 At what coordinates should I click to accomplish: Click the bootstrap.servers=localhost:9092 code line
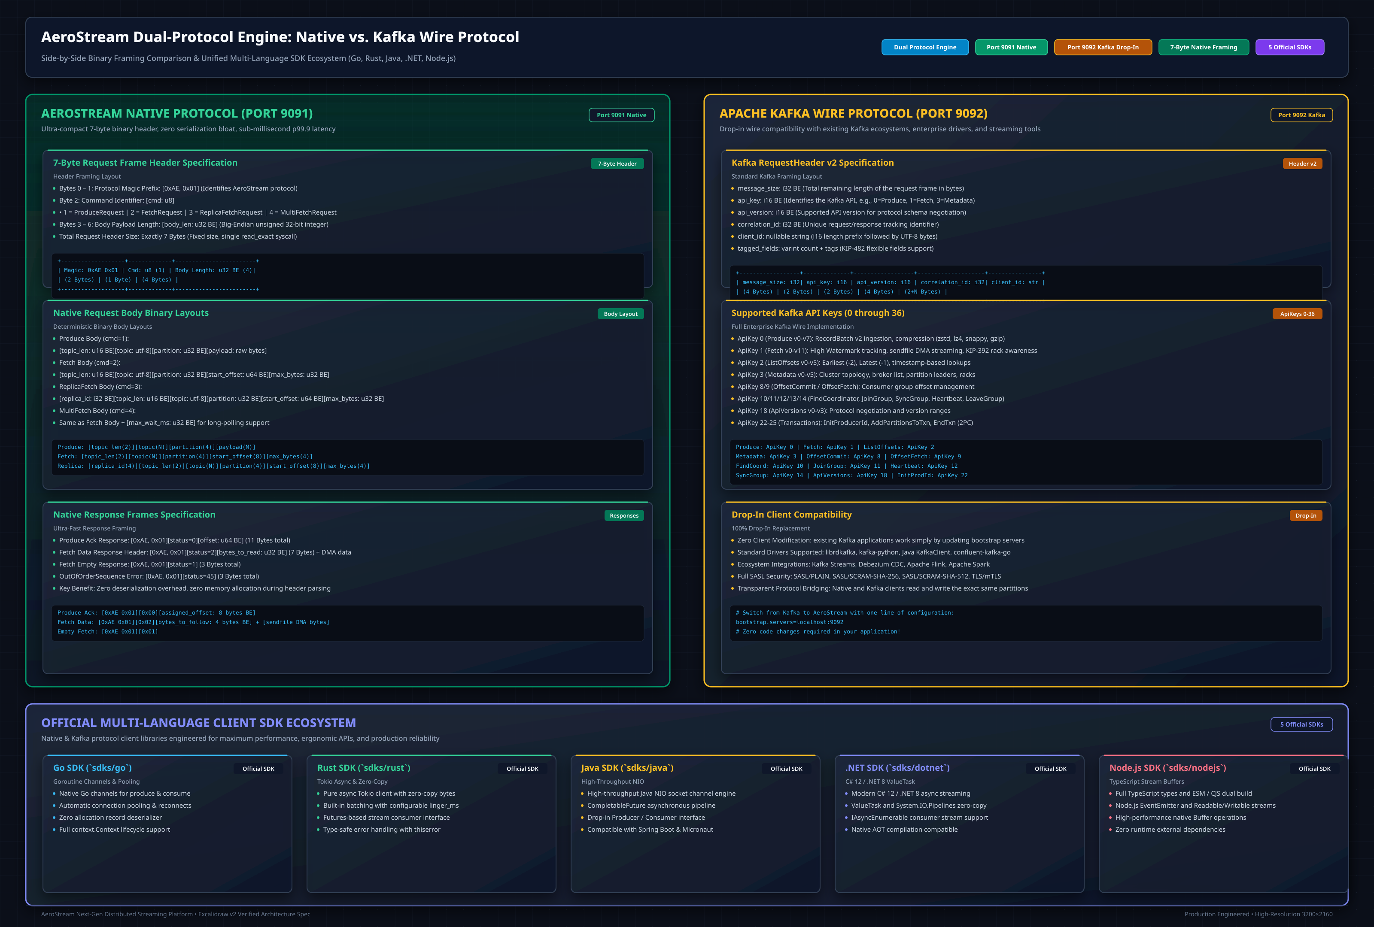coord(789,622)
